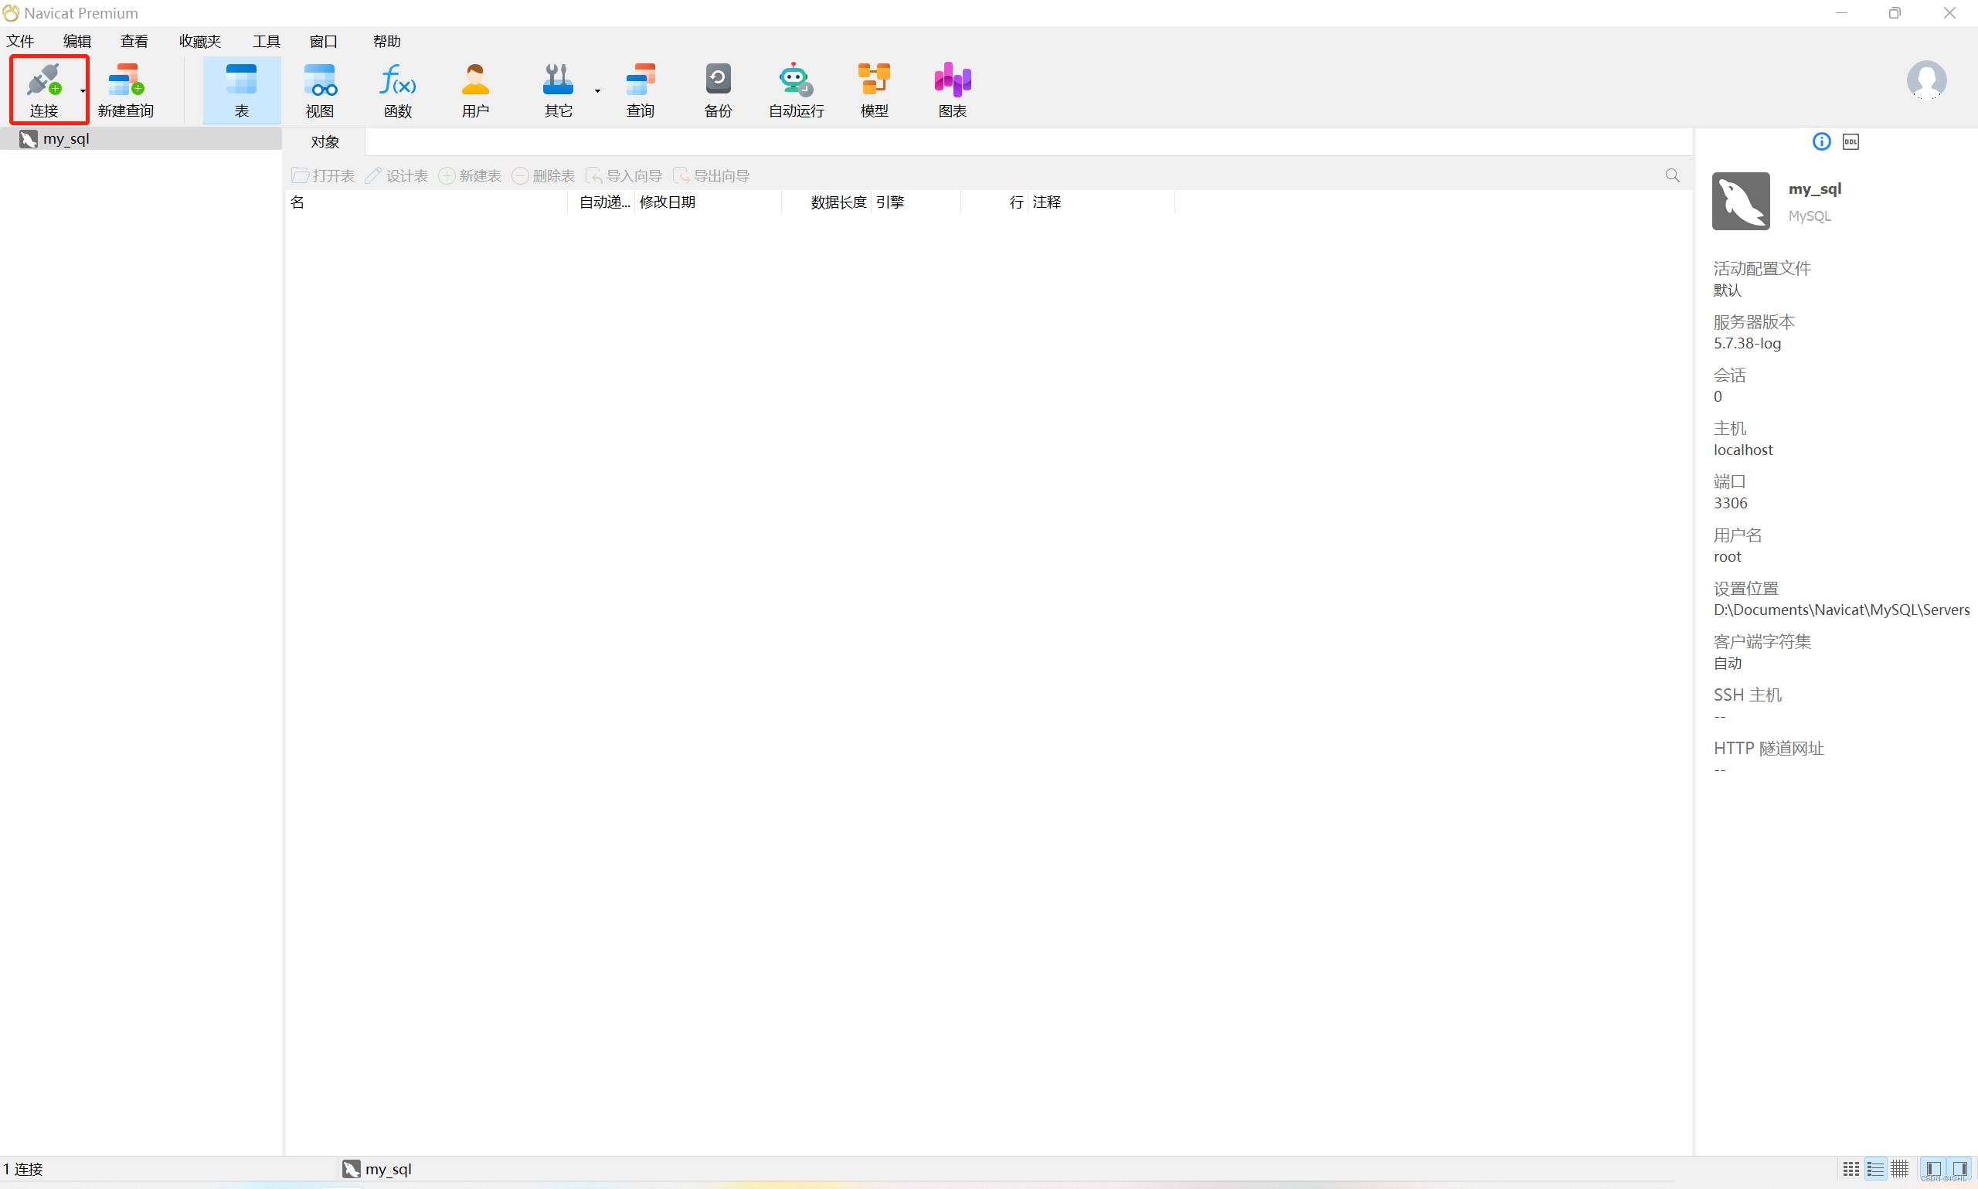The width and height of the screenshot is (1978, 1189).
Task: Open the 收藏夹 menu
Action: tap(199, 41)
